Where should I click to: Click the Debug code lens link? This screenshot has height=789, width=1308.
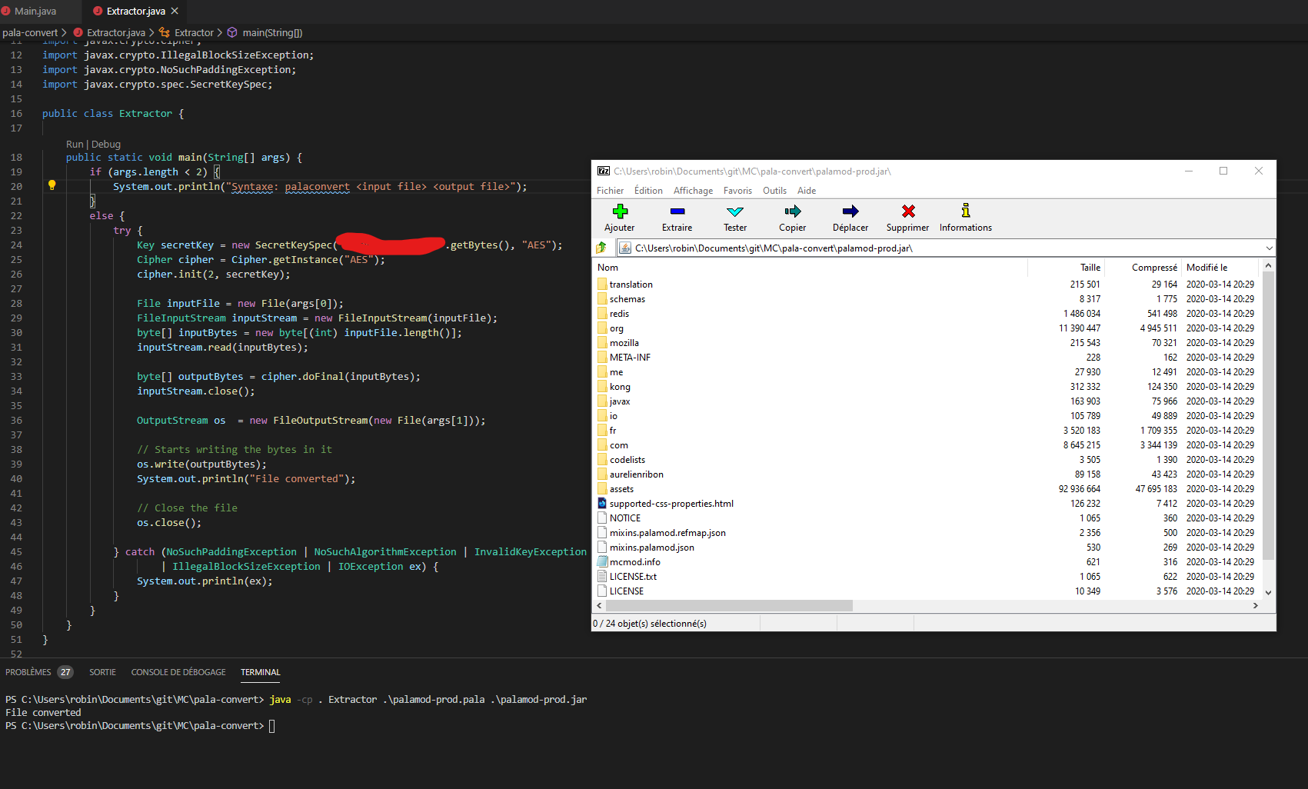pos(106,144)
